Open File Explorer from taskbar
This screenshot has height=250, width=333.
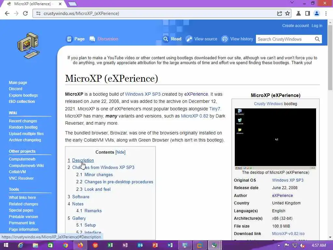click(x=35, y=245)
